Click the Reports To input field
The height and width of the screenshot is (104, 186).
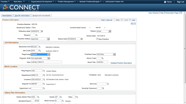pos(37,84)
